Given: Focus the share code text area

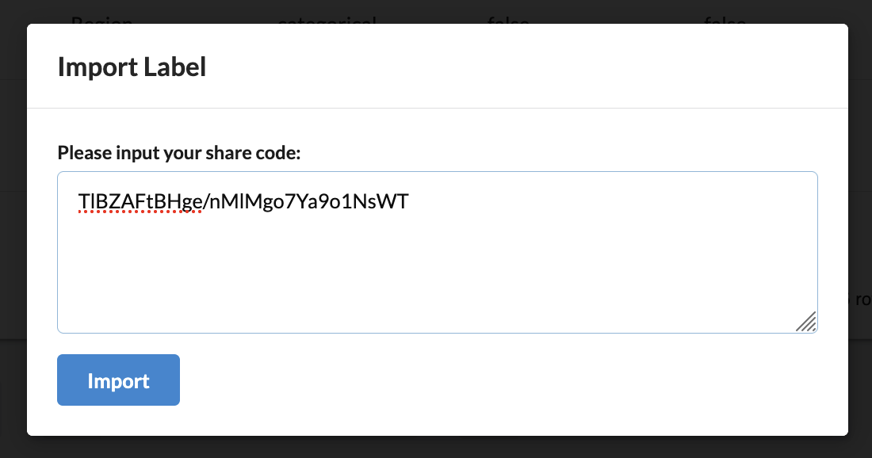Looking at the screenshot, I should [437, 252].
